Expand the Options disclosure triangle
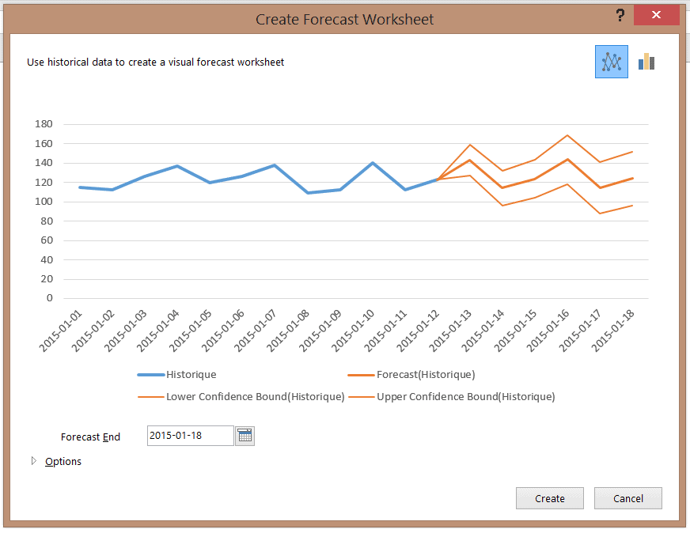The height and width of the screenshot is (533, 690). click(x=33, y=460)
